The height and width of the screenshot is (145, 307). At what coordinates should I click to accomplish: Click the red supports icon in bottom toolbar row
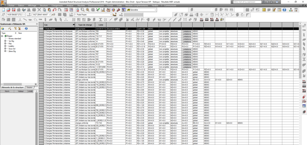point(201,19)
